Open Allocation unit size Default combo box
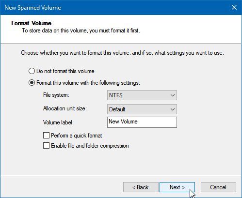Viewport: 242px width, 198px height. tap(142, 109)
